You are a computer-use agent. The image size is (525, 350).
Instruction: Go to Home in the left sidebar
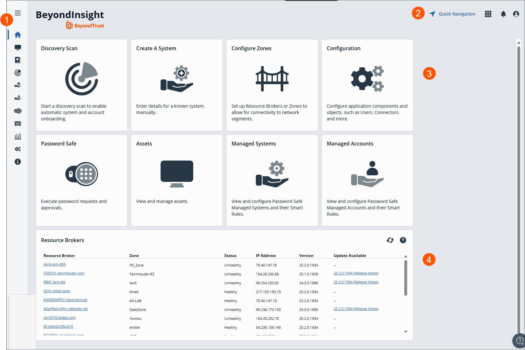(18, 35)
